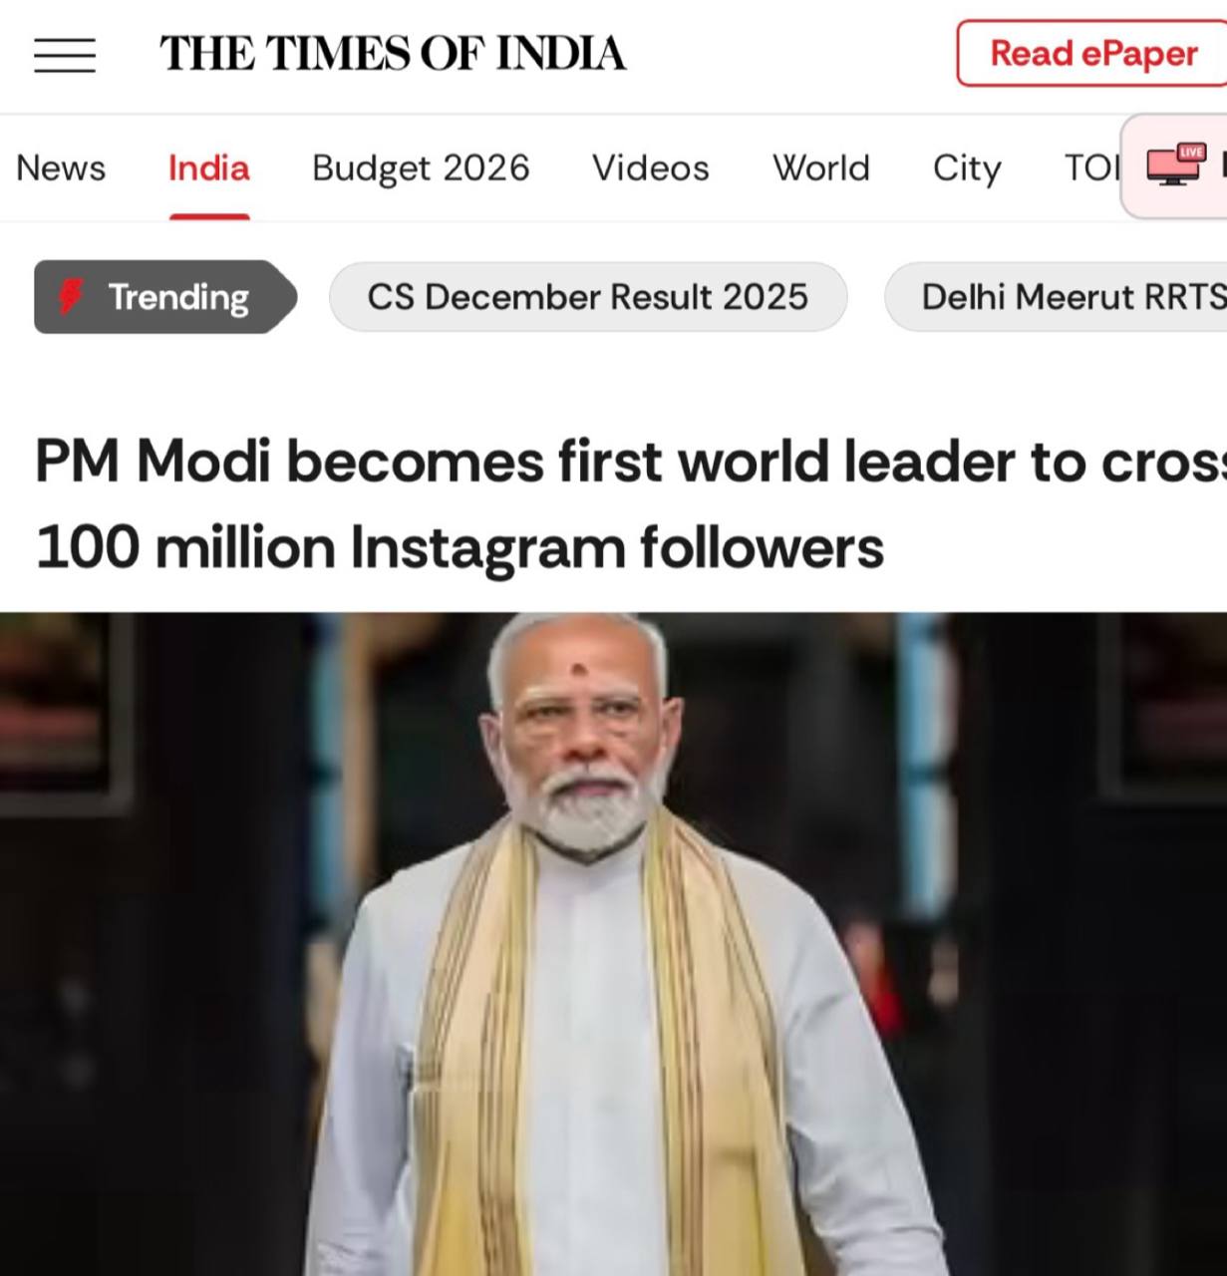
Task: Click the "100 million Instagram followers" headline line
Action: tap(460, 548)
